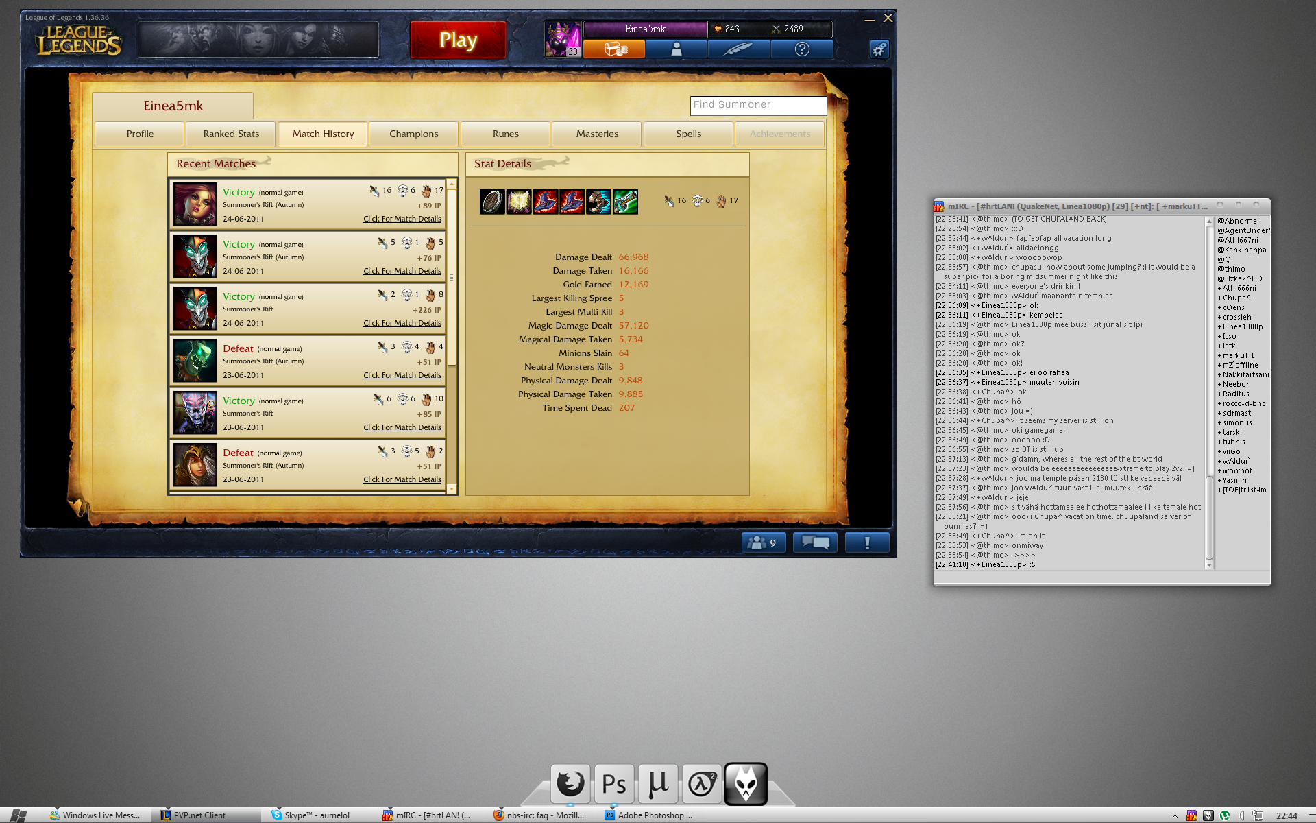Click match details for first Defeat match
1316x823 pixels.
click(402, 376)
